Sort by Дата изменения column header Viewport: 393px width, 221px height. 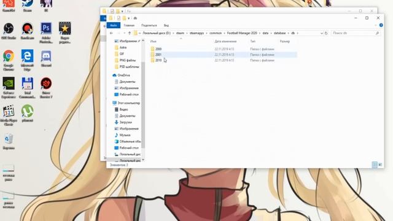click(x=225, y=41)
